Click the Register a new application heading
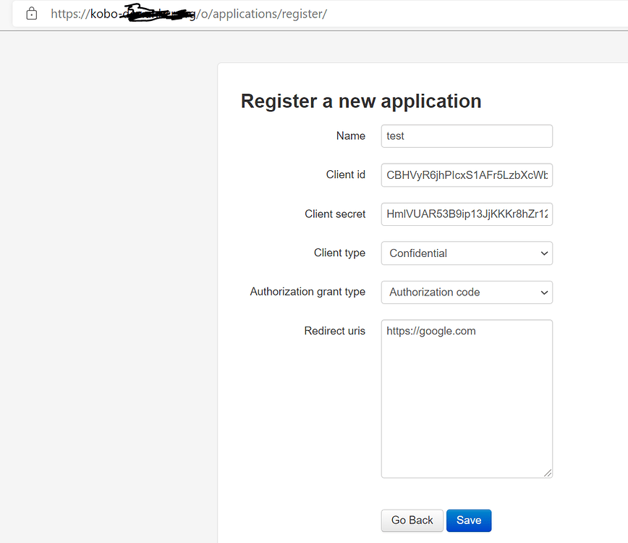Screen dimensions: 628x543 coord(360,101)
